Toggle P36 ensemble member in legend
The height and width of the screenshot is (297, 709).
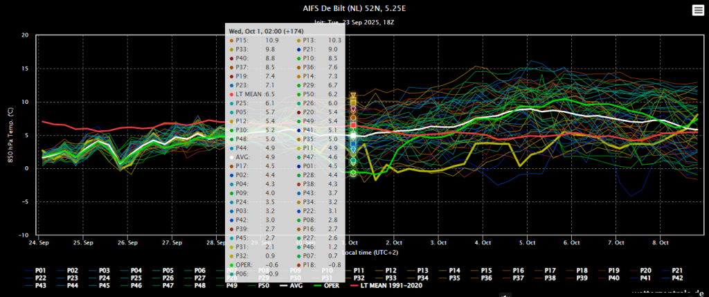coord(482,278)
